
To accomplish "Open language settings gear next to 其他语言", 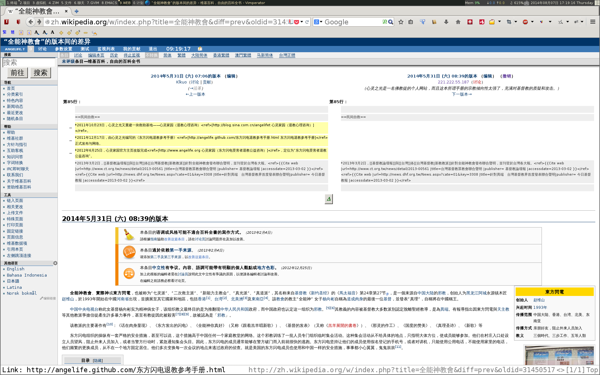I will [x=55, y=263].
